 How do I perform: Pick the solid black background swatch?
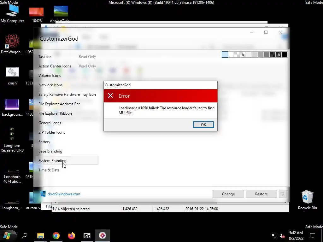point(285,55)
